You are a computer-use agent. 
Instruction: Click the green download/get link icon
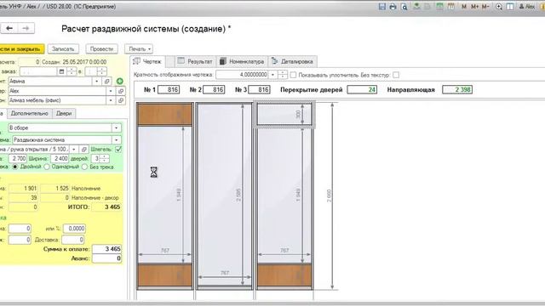click(416, 6)
